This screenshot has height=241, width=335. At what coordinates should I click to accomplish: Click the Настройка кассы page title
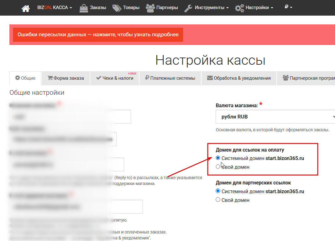pyautogui.click(x=211, y=60)
